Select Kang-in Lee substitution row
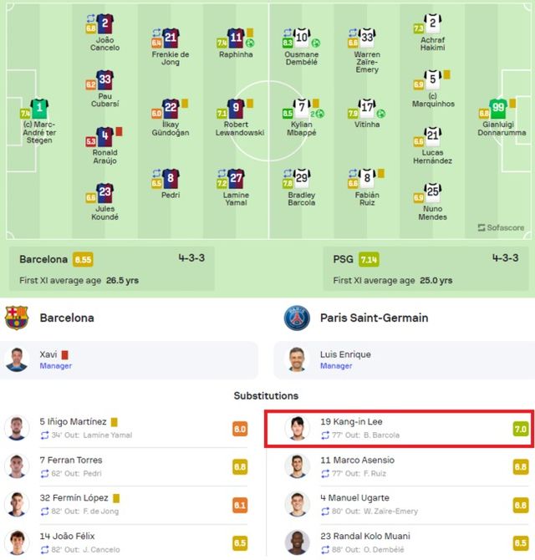 tap(399, 428)
